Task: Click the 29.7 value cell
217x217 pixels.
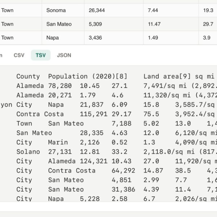Action: point(208,24)
